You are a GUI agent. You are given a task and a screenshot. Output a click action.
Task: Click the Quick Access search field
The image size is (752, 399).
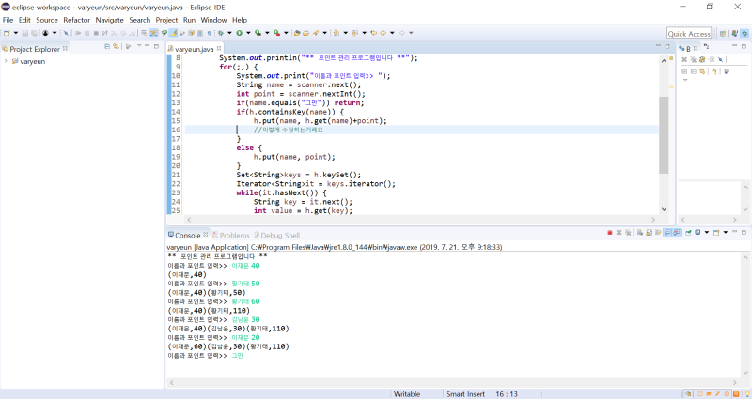click(689, 34)
